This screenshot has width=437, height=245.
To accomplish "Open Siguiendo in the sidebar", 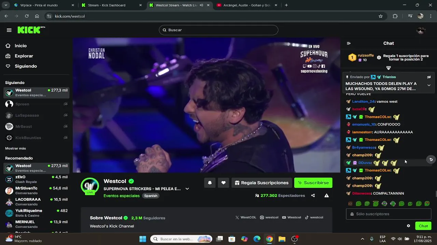I will [26, 66].
